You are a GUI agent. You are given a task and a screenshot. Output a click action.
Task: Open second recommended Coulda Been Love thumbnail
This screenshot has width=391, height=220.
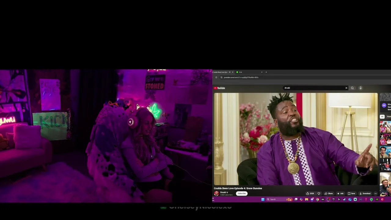point(386,139)
